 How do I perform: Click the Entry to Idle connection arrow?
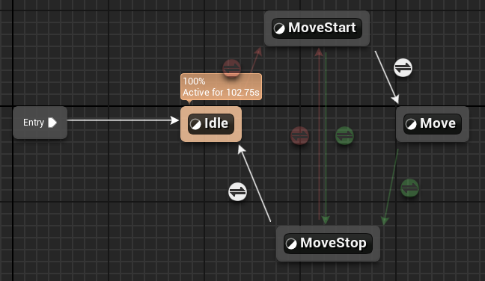click(123, 120)
